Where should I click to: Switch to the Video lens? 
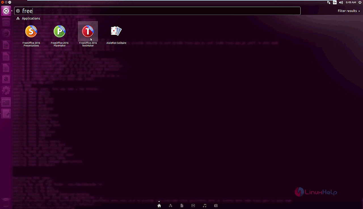(x=193, y=206)
